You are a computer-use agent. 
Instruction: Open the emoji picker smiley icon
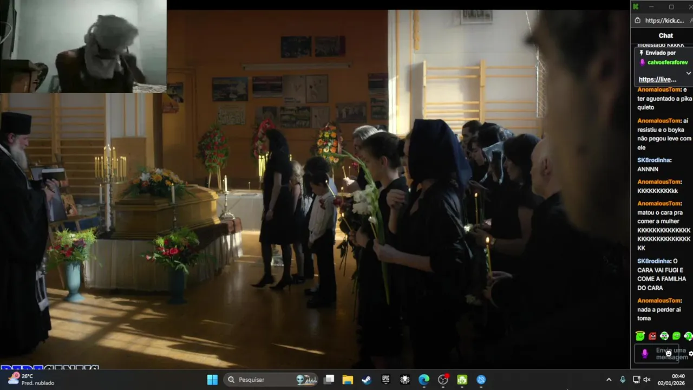pos(669,354)
